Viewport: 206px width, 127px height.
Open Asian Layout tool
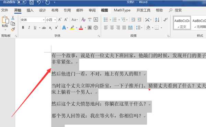click(x=147, y=20)
